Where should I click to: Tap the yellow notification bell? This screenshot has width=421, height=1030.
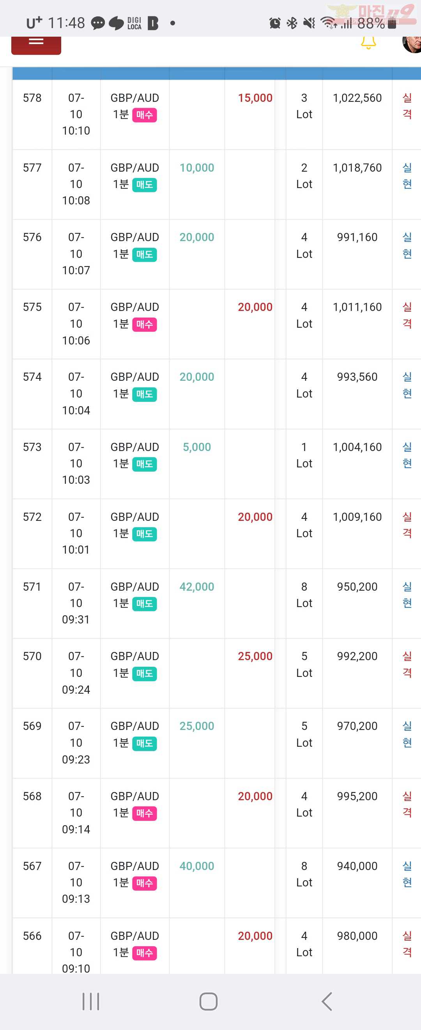coord(368,43)
